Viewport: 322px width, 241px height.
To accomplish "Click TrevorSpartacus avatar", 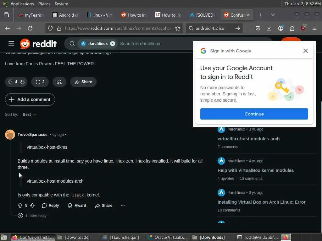I will 10,135.
